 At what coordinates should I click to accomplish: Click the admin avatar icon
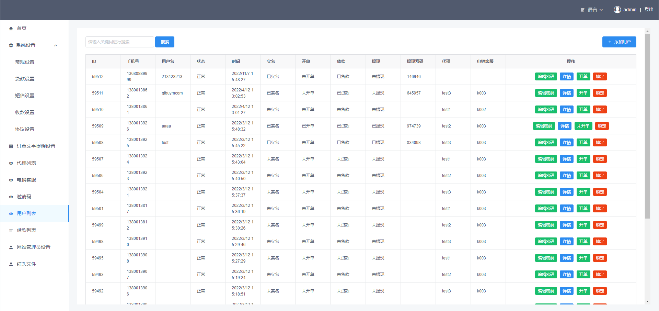pos(617,10)
